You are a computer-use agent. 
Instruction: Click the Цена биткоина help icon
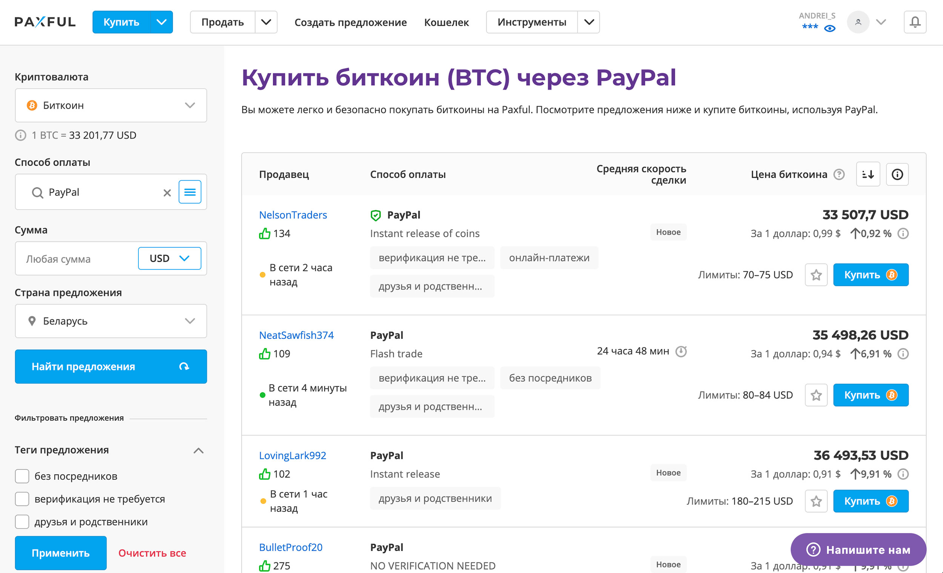pyautogui.click(x=839, y=174)
